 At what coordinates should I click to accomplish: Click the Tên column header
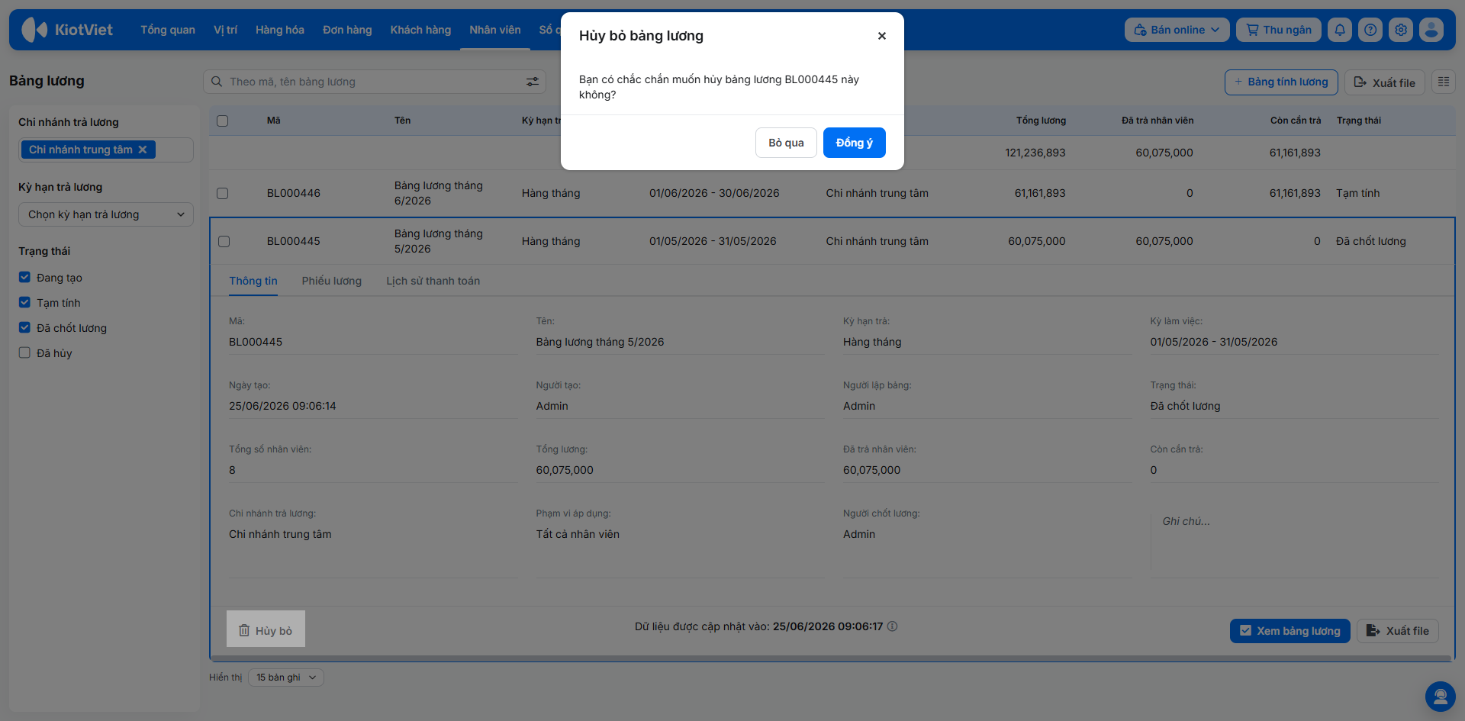tap(403, 121)
